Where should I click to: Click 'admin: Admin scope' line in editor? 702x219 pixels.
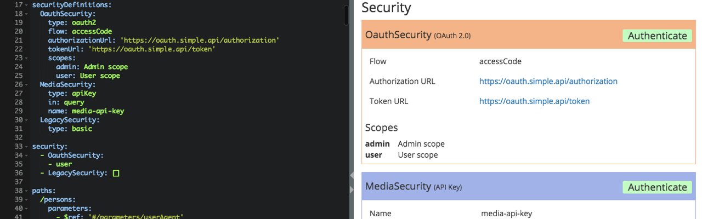[x=92, y=67]
